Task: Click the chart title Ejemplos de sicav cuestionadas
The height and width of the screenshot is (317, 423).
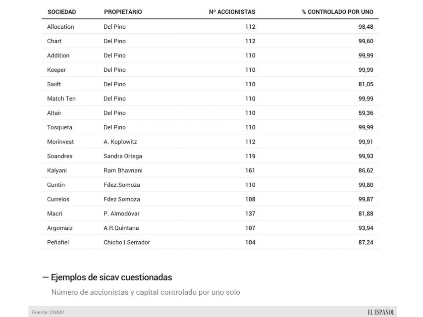Action: pos(111,277)
